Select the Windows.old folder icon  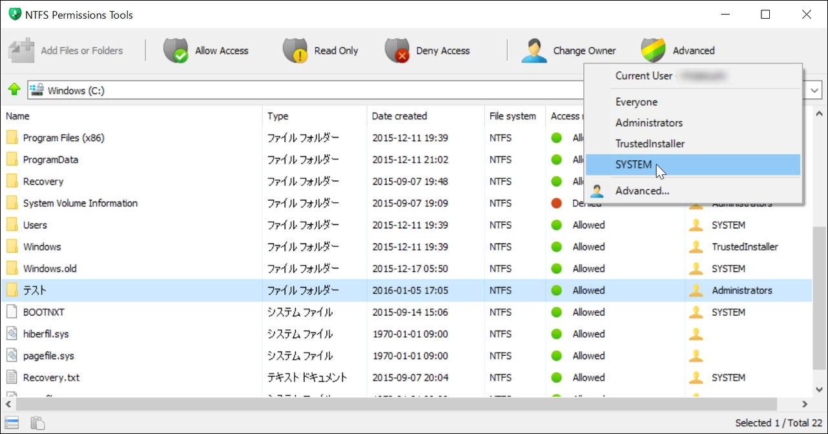12,269
